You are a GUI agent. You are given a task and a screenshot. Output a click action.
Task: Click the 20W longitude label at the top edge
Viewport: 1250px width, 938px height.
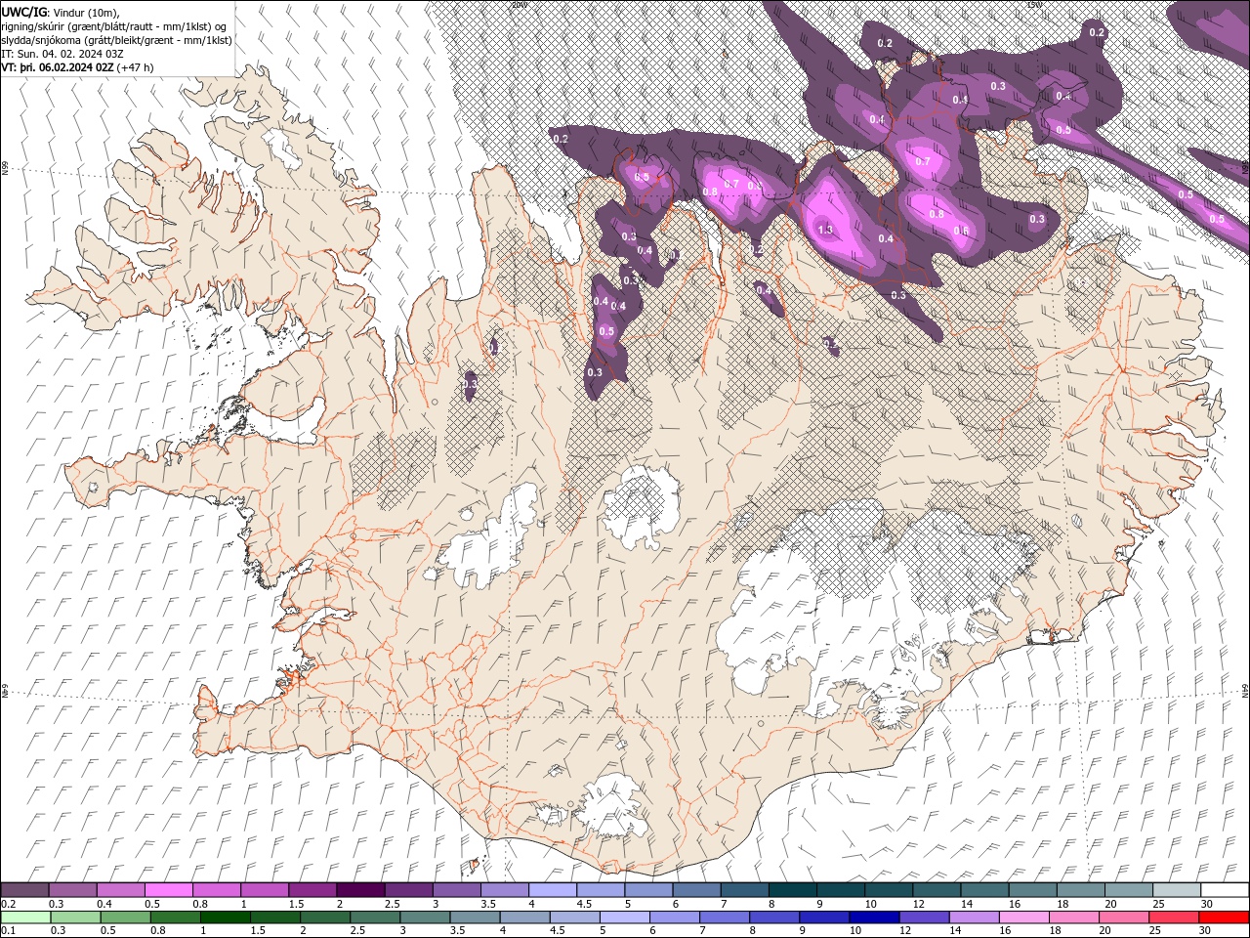[520, 4]
